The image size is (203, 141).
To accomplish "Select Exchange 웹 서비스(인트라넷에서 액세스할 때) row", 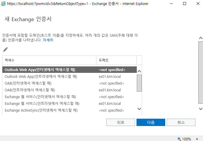I will pos(69,103).
